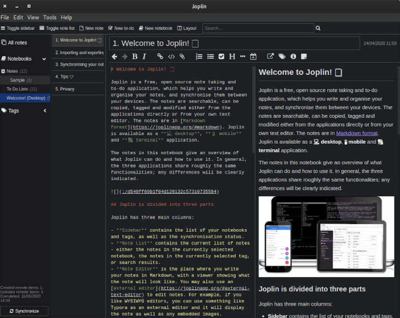Click the forward arrow in editor toolbar
The width and height of the screenshot is (400, 318).
point(125,57)
